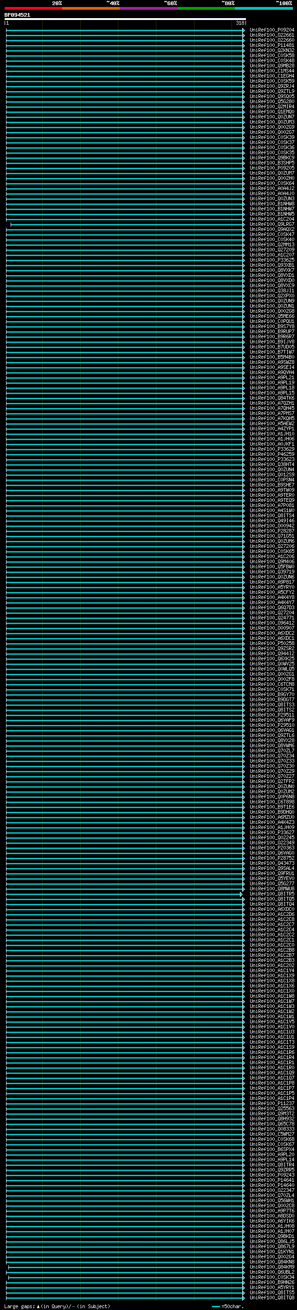Select hit label UniRef100_Q1EMQ0
The image size is (297, 1310).
coord(271,112)
